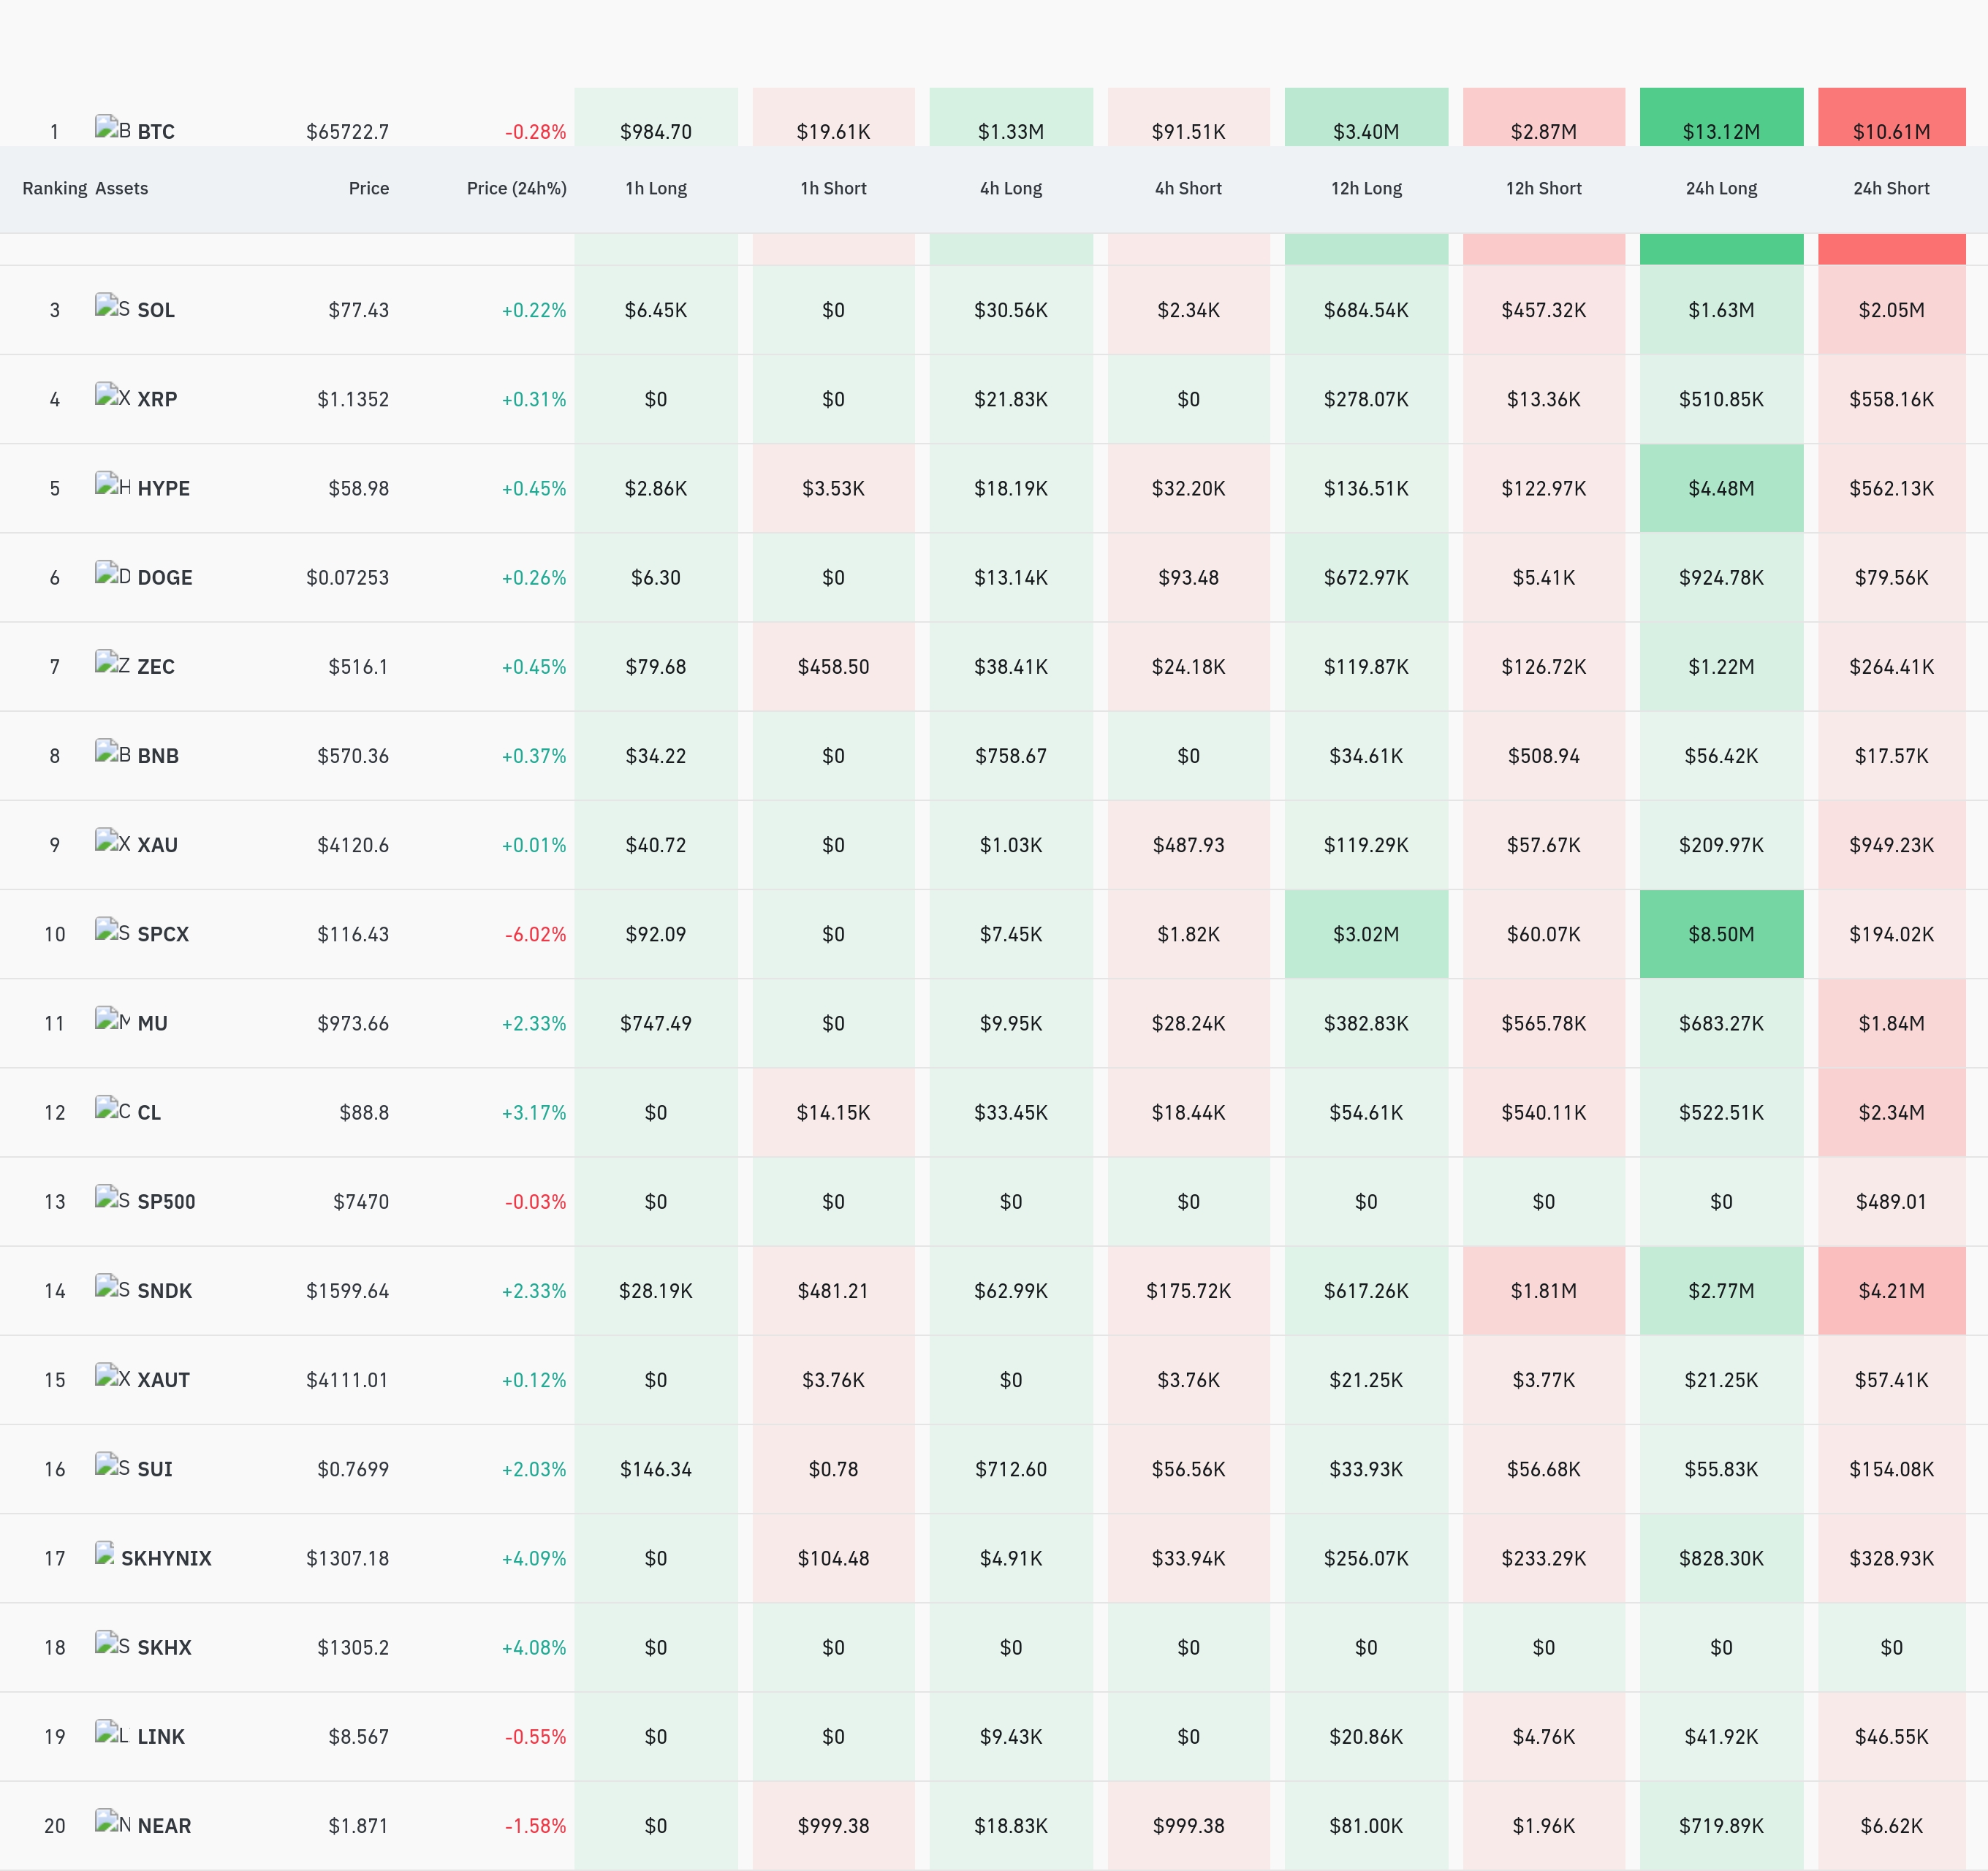Open the DOGE asset name
Screen dimensions: 1988x1871
click(165, 577)
